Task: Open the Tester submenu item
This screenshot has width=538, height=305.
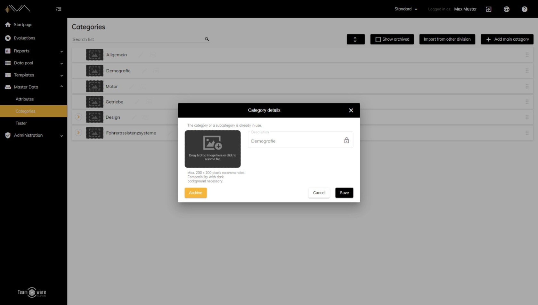Action: 21,123
